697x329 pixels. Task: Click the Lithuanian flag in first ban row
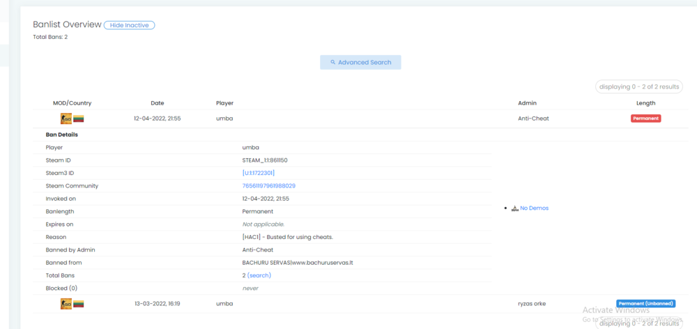tap(79, 118)
